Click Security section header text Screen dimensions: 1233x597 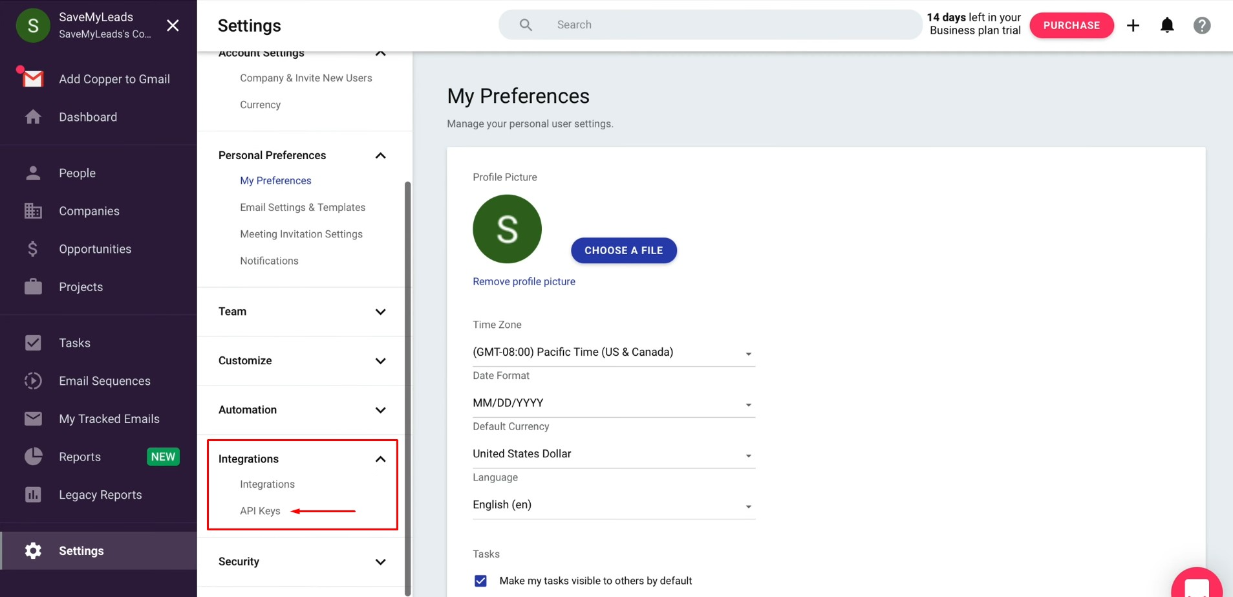(239, 562)
